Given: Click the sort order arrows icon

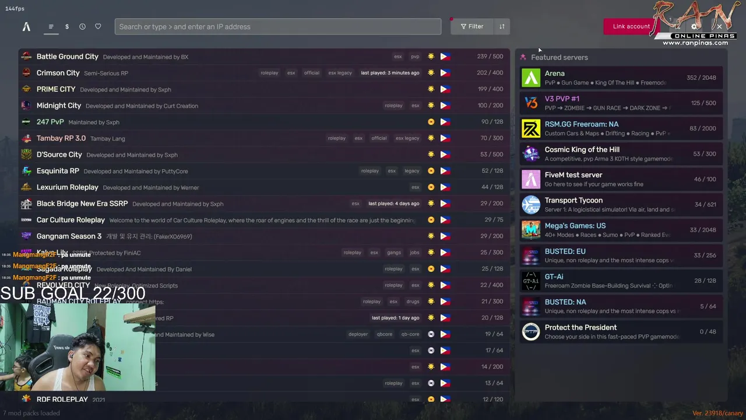Looking at the screenshot, I should click(502, 26).
